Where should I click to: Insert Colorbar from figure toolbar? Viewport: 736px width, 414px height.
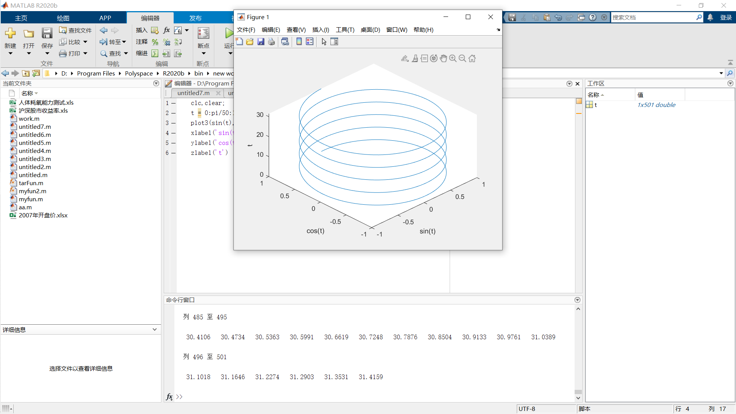click(299, 42)
